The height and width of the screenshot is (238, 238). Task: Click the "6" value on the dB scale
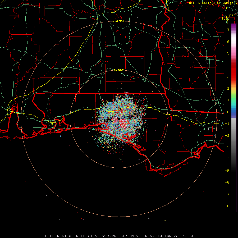pyautogui.click(x=228, y=42)
